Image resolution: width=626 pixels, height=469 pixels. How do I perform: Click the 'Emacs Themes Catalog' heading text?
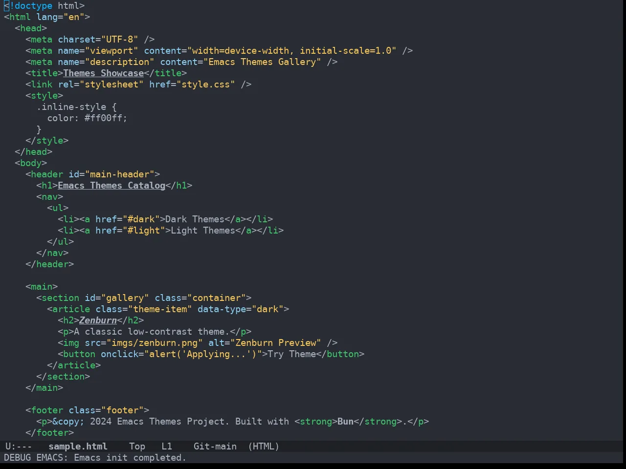coord(112,186)
